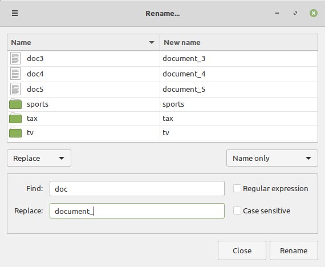Screen dimensions: 325x267
Task: Click the Rename button
Action: [294, 250]
